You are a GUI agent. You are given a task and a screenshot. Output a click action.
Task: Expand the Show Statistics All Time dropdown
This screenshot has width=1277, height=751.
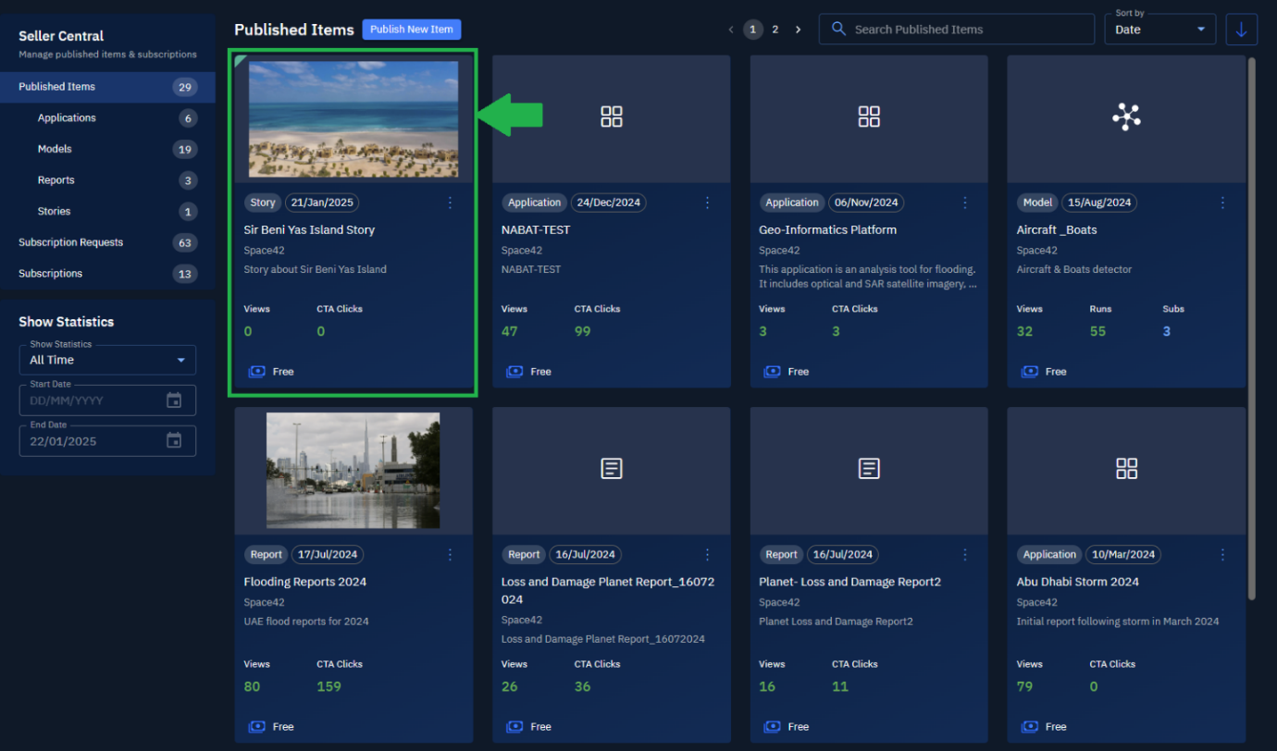tap(107, 360)
